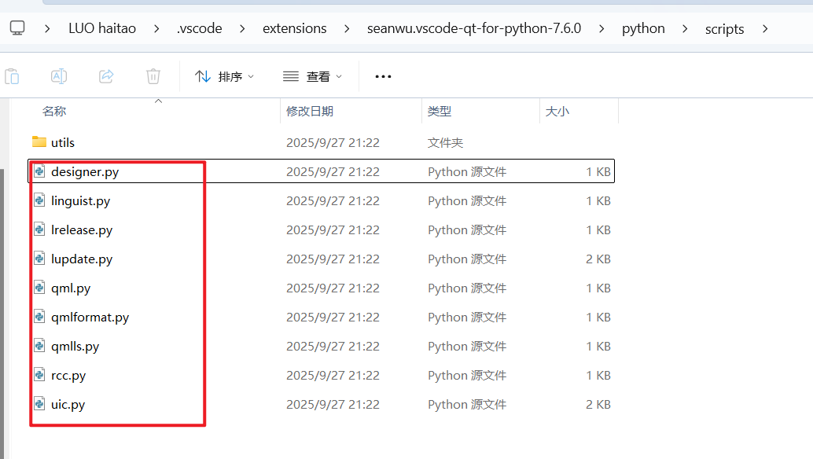The width and height of the screenshot is (813, 459).
Task: Select the qml.py file icon
Action: click(x=39, y=287)
